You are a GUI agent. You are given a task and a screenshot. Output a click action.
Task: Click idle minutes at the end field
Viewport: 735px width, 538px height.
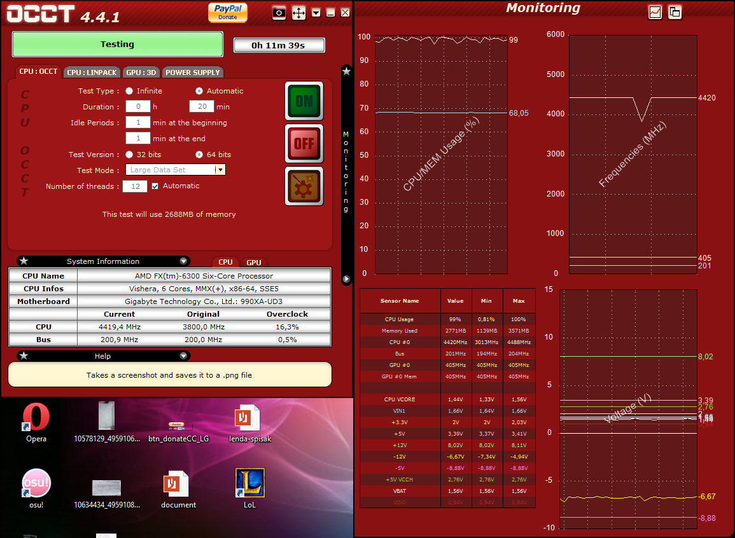138,139
